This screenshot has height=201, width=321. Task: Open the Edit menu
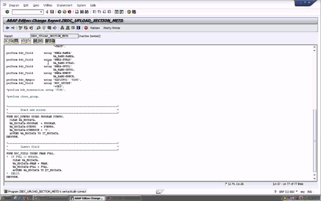tap(26, 5)
